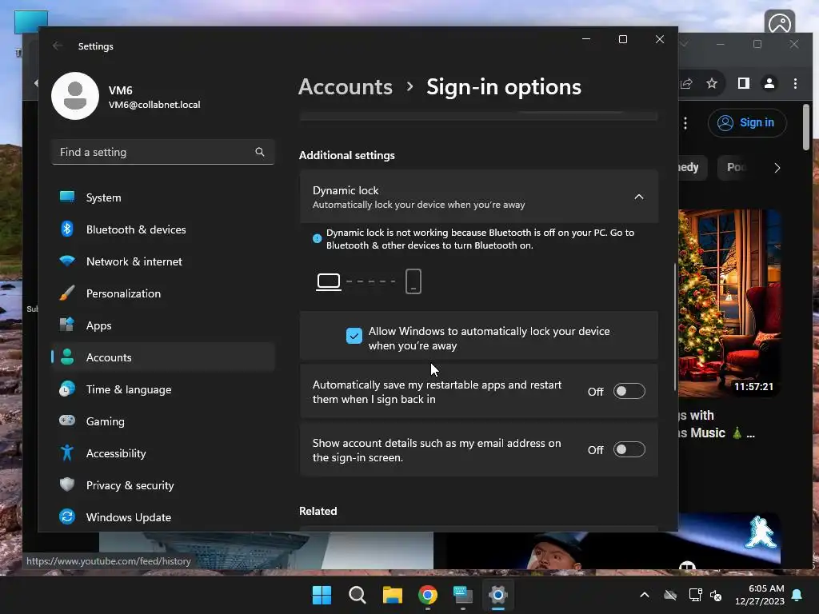The width and height of the screenshot is (819, 614).
Task: Toggle show account details on sign-in screen
Action: point(629,449)
